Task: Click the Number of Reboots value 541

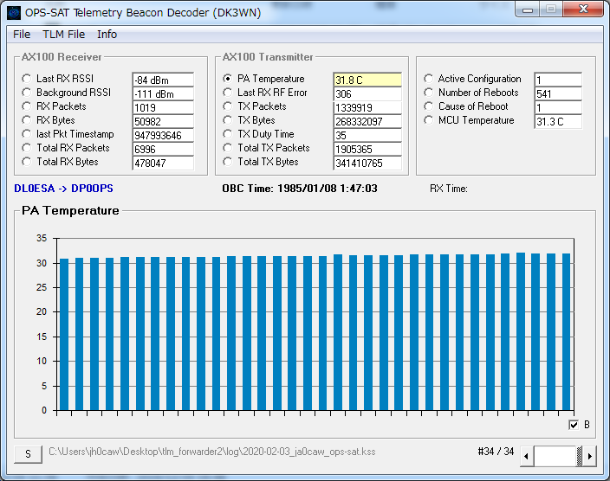Action: pos(558,93)
